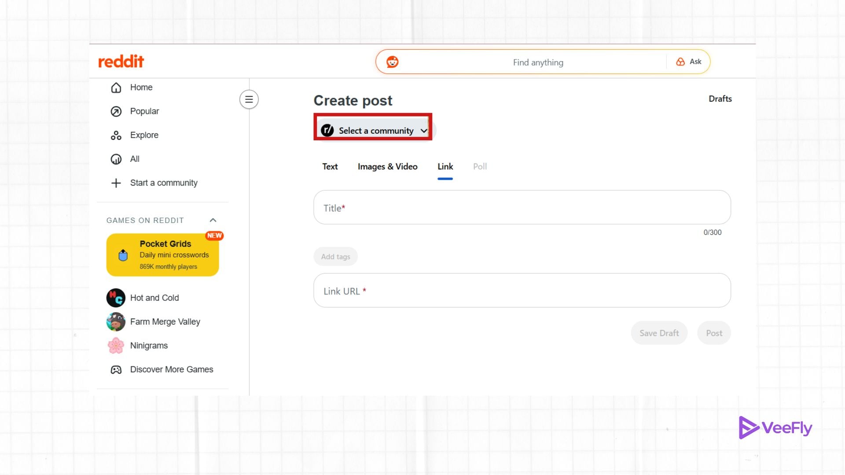
Task: Click Discover More Games controller icon
Action: click(x=116, y=369)
